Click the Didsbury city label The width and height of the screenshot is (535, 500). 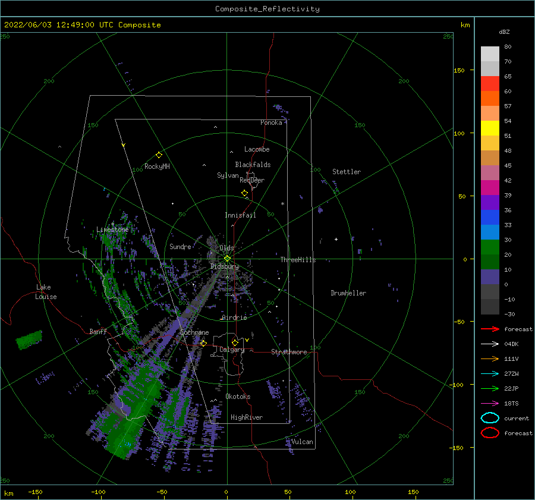[x=225, y=266]
